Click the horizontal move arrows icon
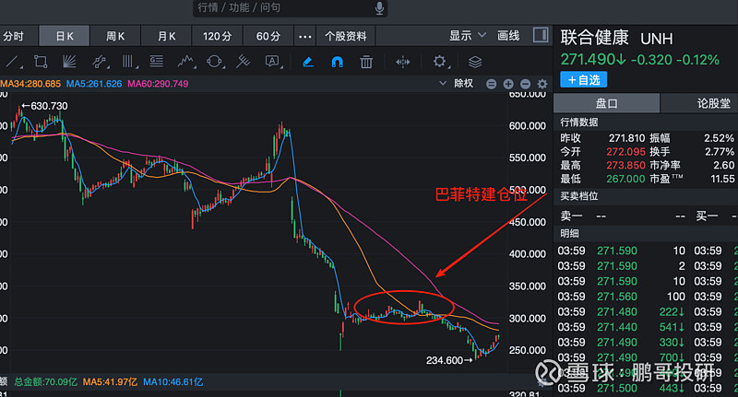The width and height of the screenshot is (738, 397). pyautogui.click(x=403, y=62)
